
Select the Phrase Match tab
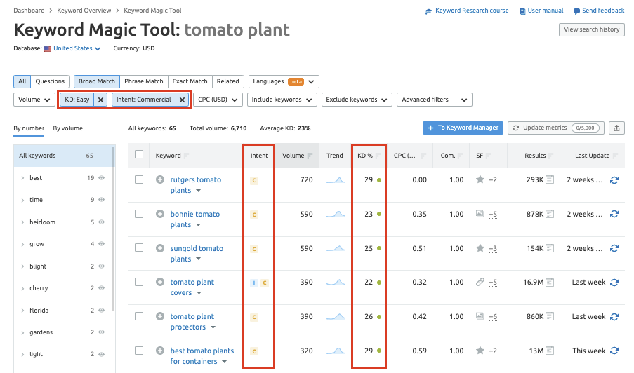tap(143, 81)
